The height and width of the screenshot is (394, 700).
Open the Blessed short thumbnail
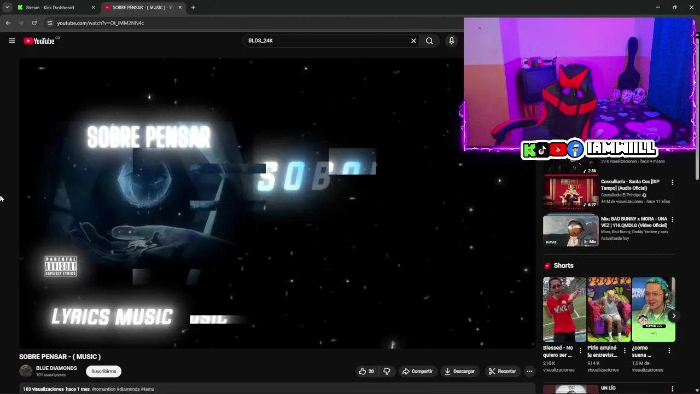(564, 310)
